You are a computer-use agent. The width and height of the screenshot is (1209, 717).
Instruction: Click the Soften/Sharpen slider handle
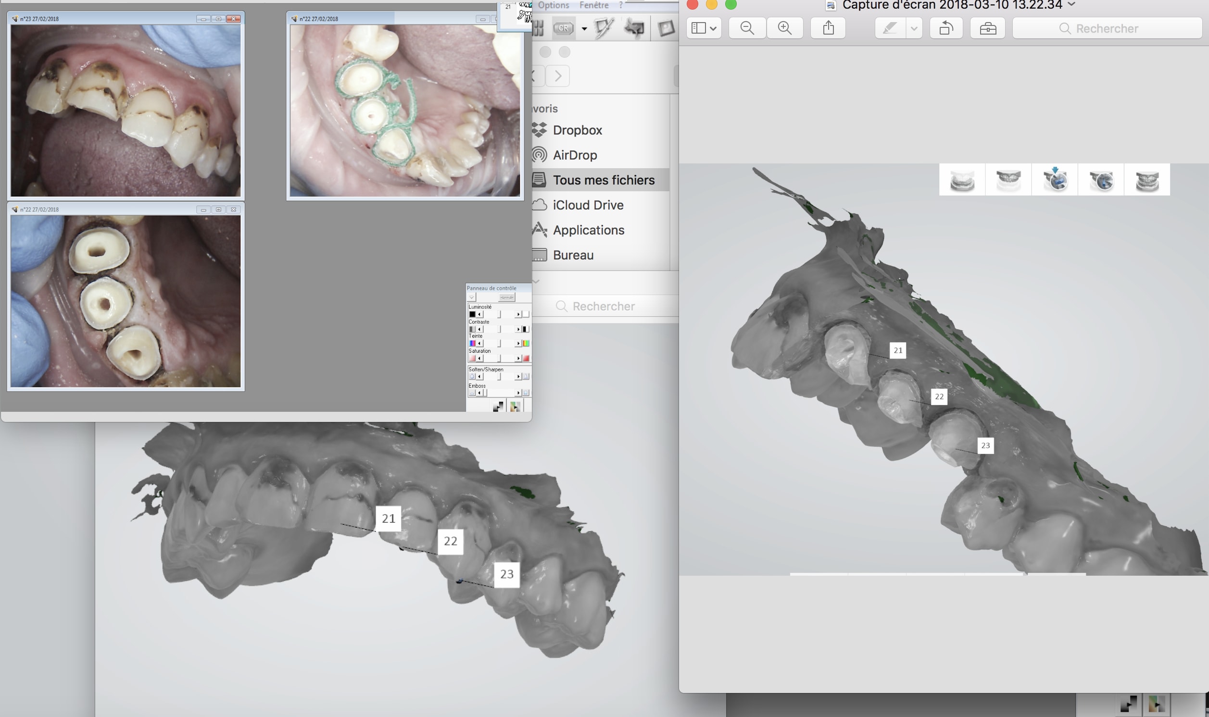pos(499,376)
